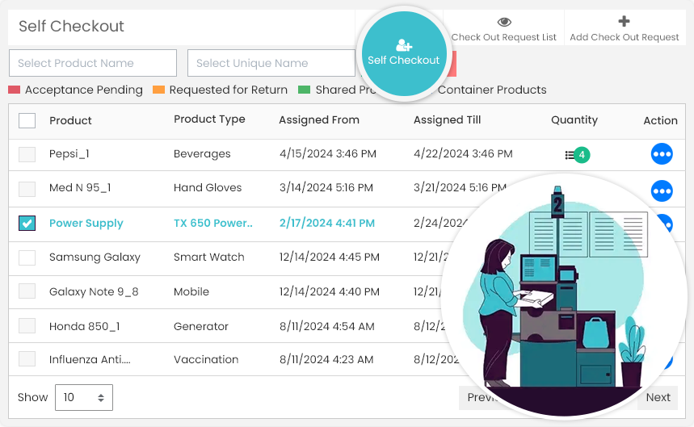
Task: Click quantity list badge for Pepsi_1
Action: pos(577,154)
